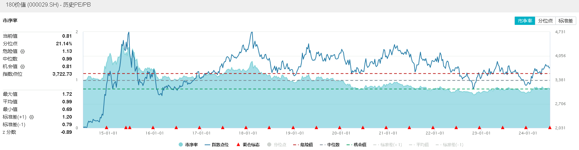The width and height of the screenshot is (579, 150).
Task: Enable 平均值 series in the legend
Action: (x=419, y=145)
